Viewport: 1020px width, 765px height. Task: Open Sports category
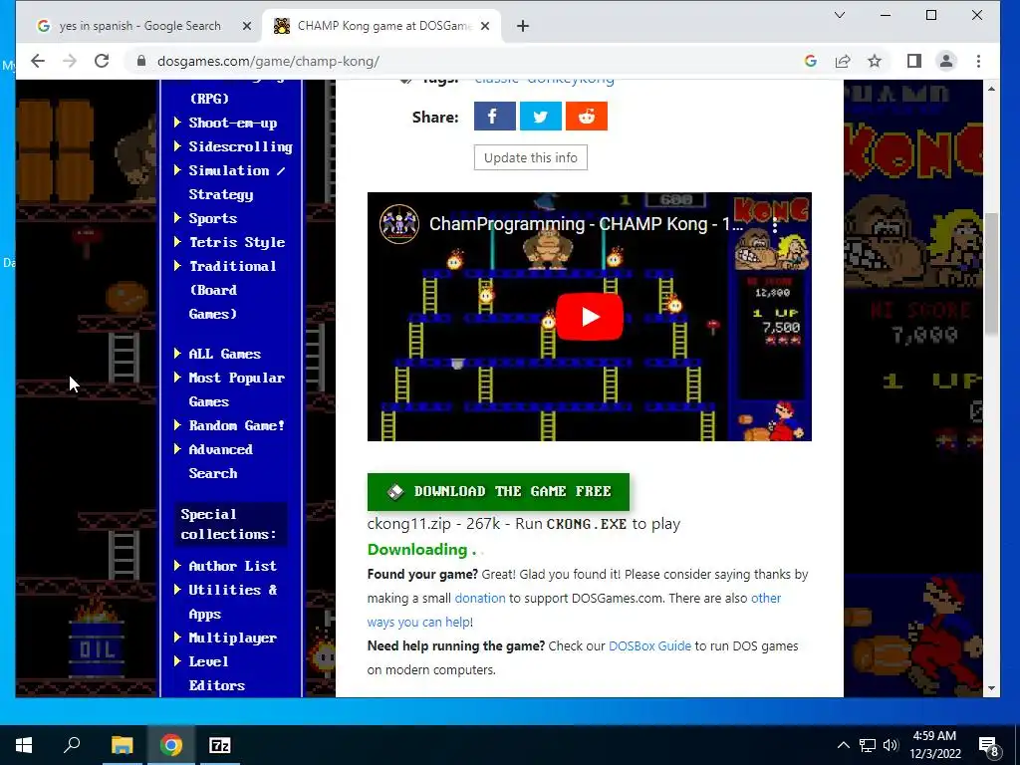tap(213, 218)
